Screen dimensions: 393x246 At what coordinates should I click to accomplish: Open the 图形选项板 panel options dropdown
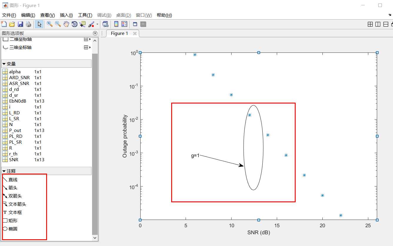(95, 33)
